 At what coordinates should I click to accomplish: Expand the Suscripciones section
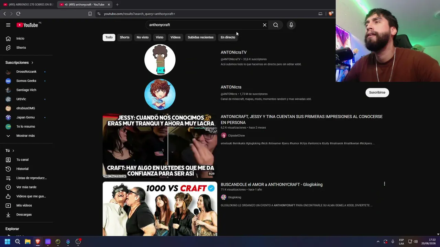pos(19,62)
